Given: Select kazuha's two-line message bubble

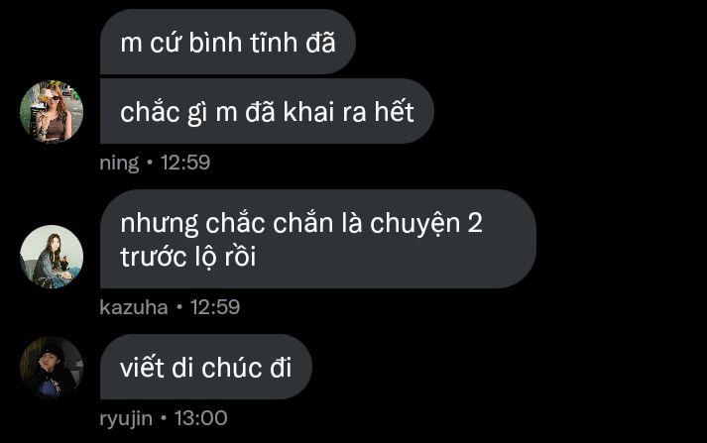Looking at the screenshot, I should coord(318,239).
